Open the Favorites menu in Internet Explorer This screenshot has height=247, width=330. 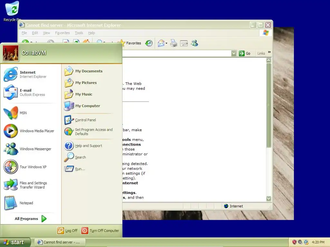62,33
